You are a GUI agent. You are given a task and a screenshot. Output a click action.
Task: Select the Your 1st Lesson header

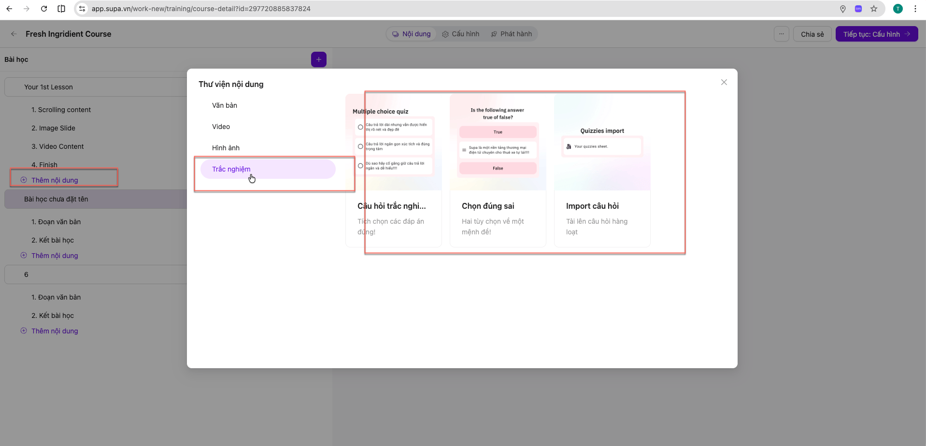click(96, 87)
